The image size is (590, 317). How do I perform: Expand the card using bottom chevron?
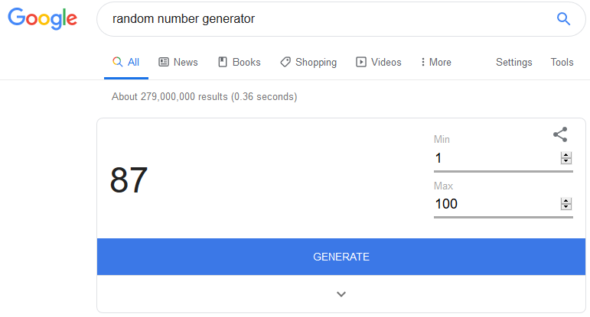point(341,294)
